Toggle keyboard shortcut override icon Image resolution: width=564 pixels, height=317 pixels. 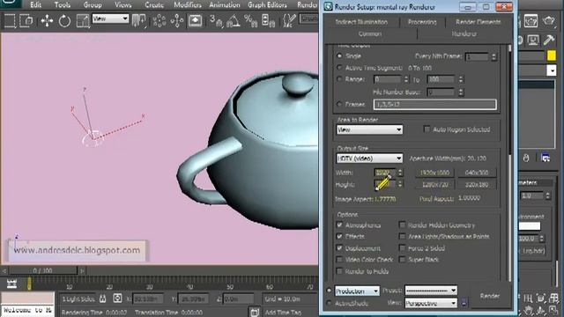(x=195, y=20)
